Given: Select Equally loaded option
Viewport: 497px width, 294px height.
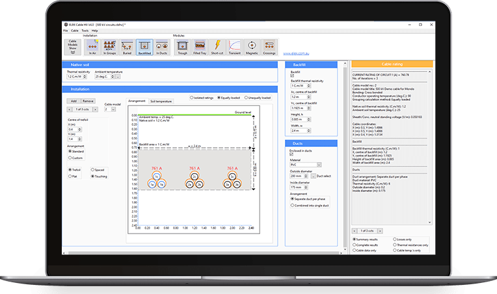Looking at the screenshot, I should [x=228, y=98].
